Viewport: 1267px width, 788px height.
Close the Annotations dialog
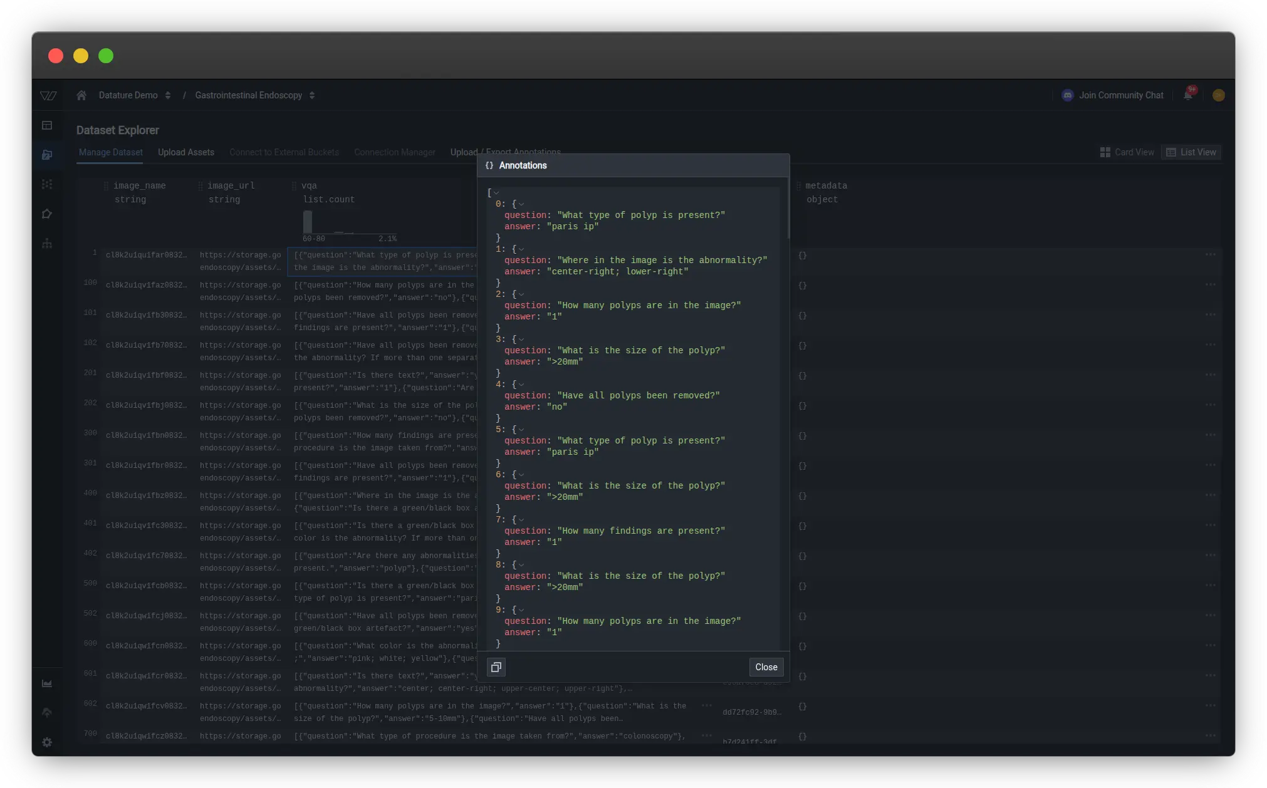click(x=766, y=667)
